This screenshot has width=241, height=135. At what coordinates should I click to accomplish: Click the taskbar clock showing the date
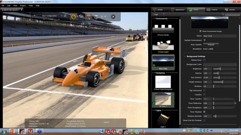233,132
